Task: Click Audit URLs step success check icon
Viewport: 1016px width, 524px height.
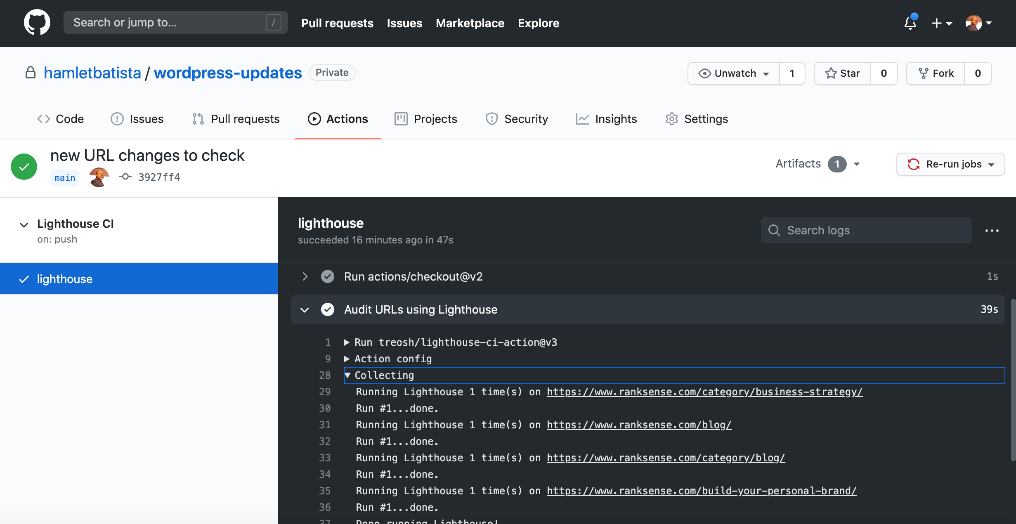Action: pos(328,309)
